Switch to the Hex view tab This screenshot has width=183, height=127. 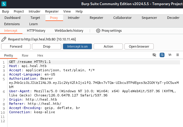point(40,55)
